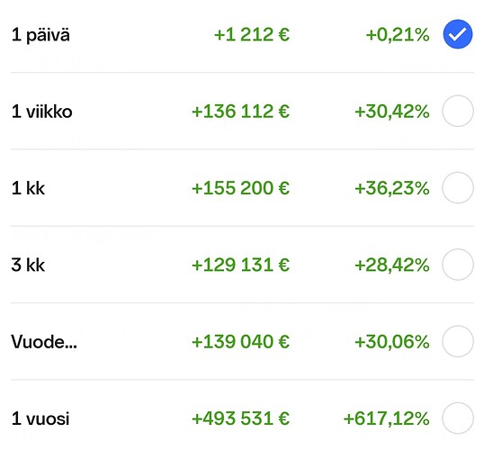Click the +136 112 € amount
The image size is (484, 450).
(x=241, y=112)
